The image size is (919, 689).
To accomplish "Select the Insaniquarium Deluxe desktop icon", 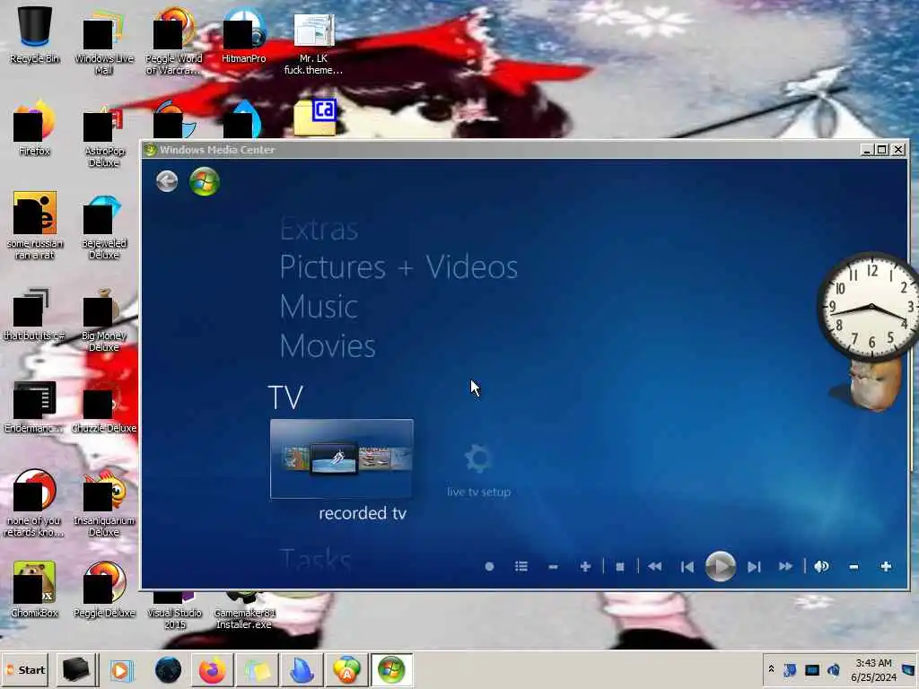I will pyautogui.click(x=104, y=502).
